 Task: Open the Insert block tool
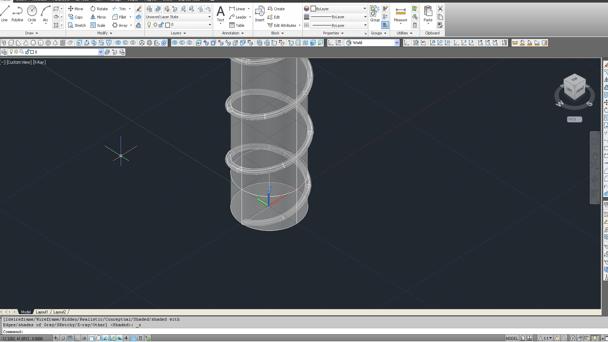pos(260,14)
